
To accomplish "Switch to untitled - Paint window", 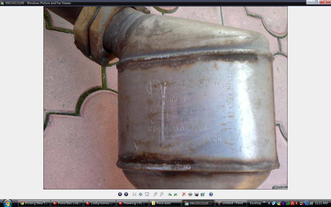I will tap(231, 203).
